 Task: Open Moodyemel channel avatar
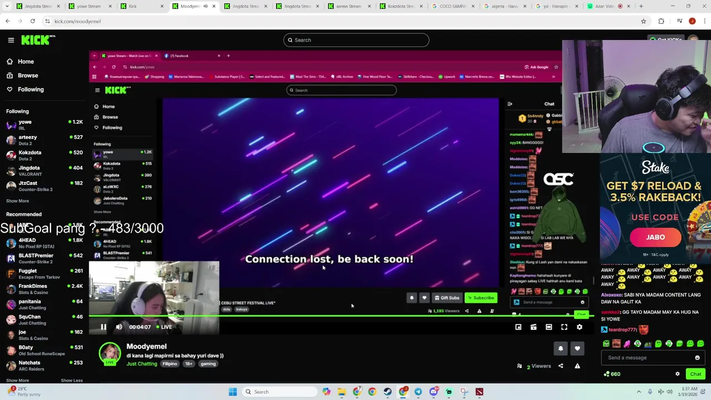click(x=110, y=354)
